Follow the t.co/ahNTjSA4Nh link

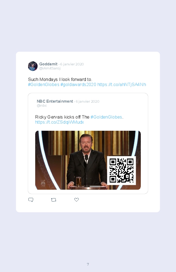(122, 84)
